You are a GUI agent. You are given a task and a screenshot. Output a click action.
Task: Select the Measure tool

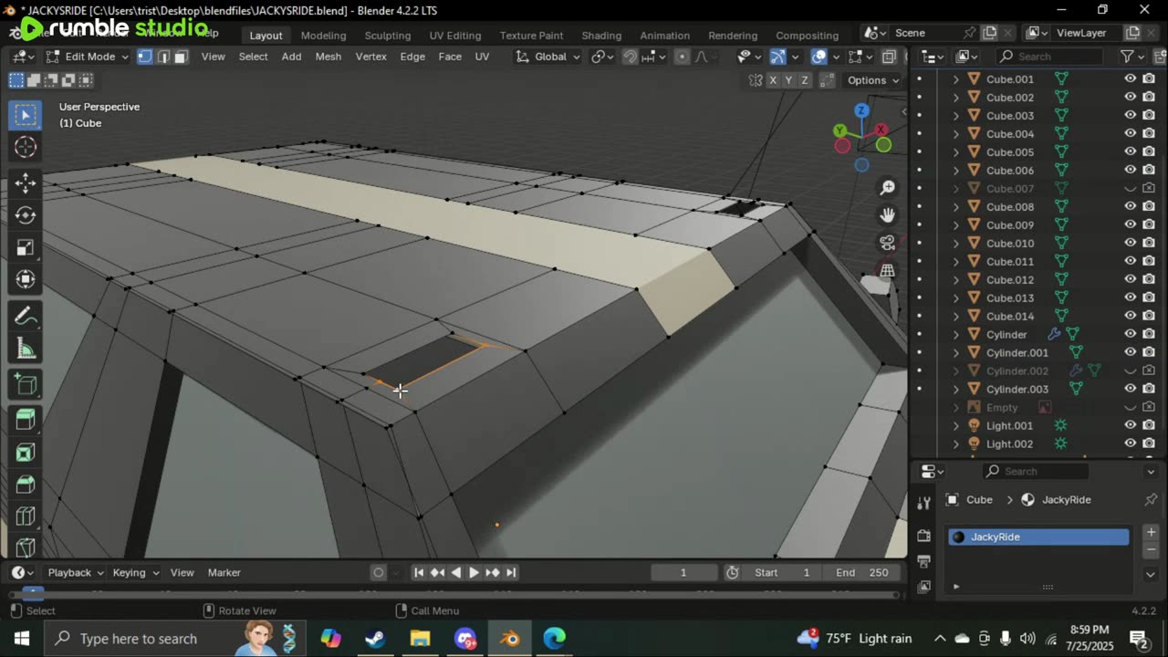click(x=26, y=349)
